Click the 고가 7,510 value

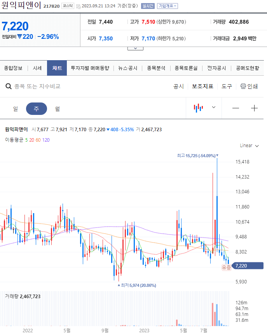(x=148, y=22)
